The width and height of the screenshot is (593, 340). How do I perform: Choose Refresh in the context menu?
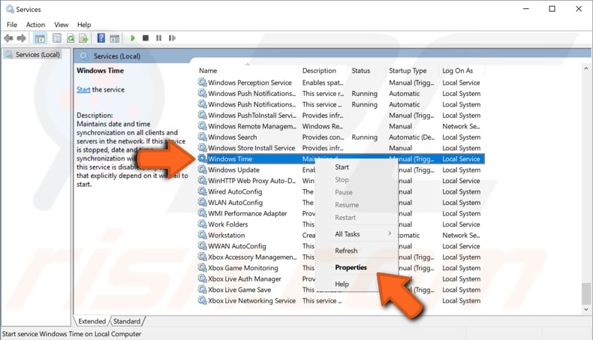coord(357,251)
